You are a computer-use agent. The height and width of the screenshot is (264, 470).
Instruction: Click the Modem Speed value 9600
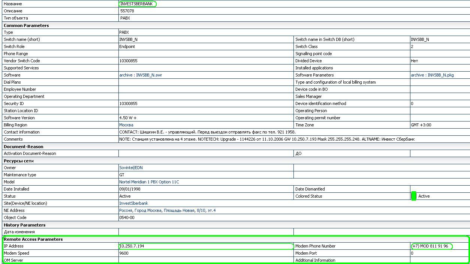[124, 253]
